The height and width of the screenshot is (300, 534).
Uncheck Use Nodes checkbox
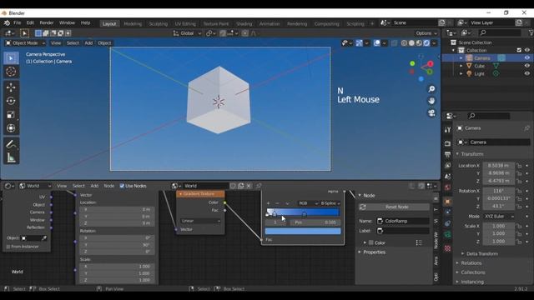click(x=122, y=186)
